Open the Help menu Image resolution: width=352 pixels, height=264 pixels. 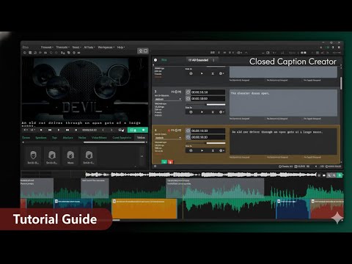pyautogui.click(x=121, y=47)
